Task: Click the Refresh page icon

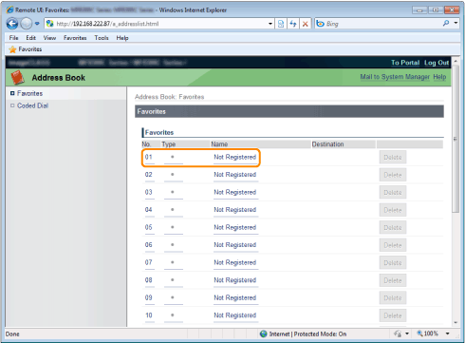Action: click(x=293, y=24)
